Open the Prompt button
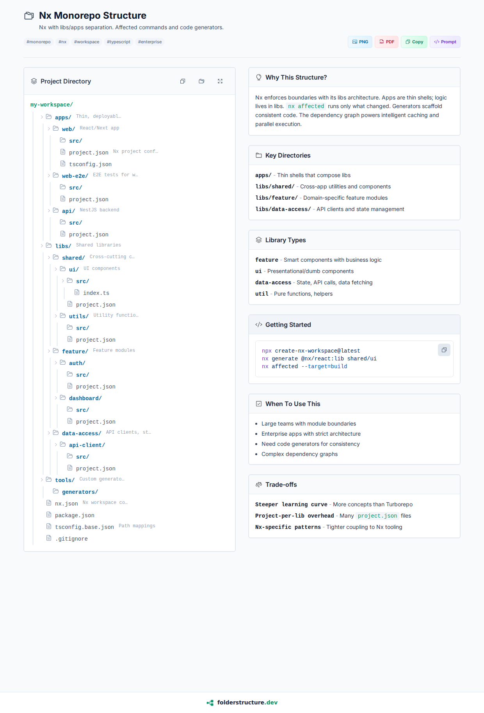This screenshot has height=713, width=484. click(445, 42)
